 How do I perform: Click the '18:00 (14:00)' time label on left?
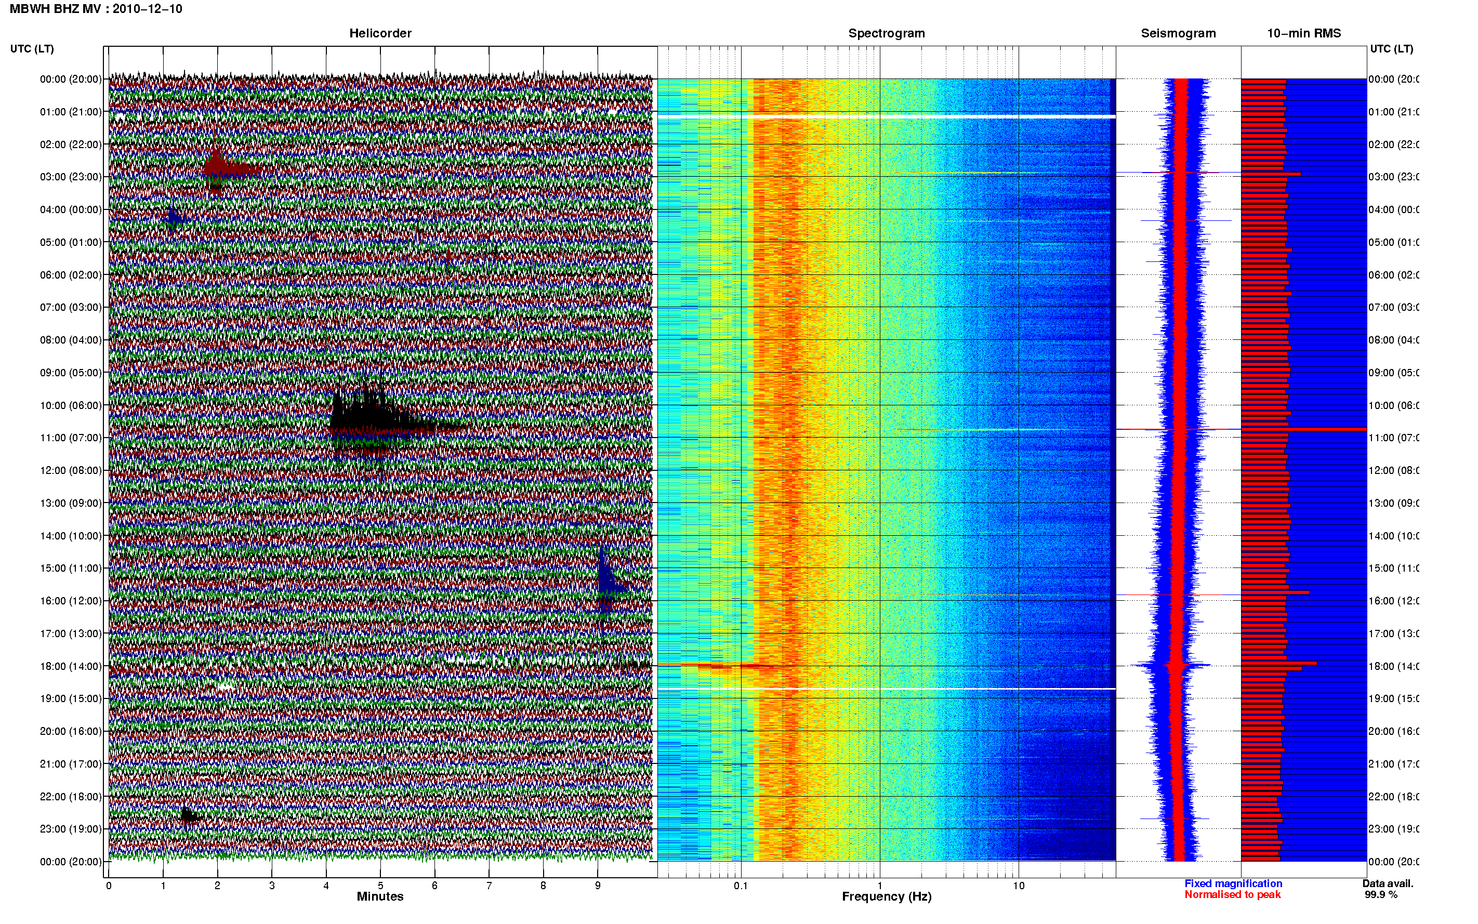71,666
